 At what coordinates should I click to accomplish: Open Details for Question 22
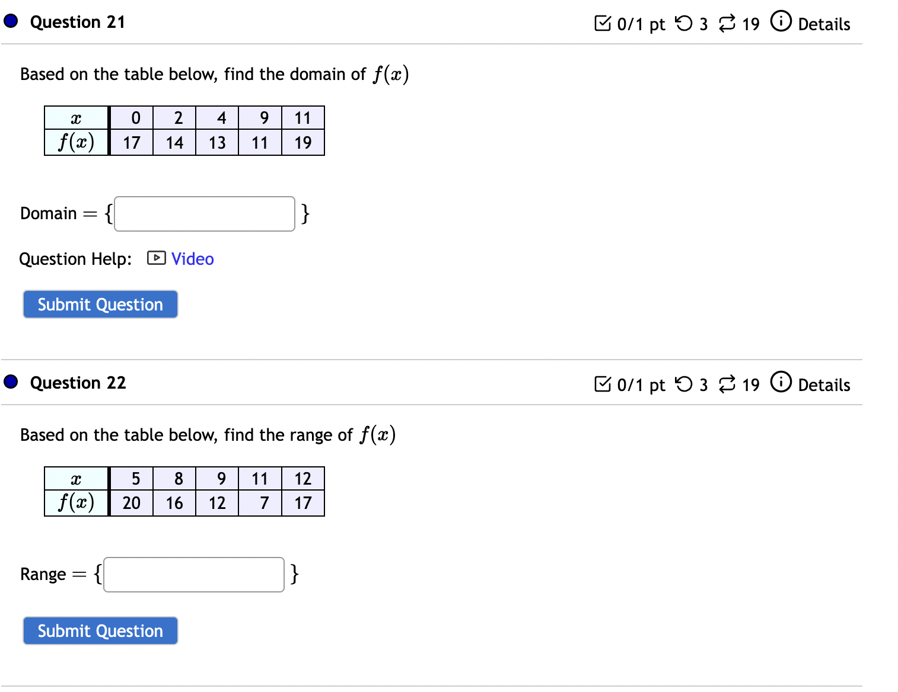point(824,385)
